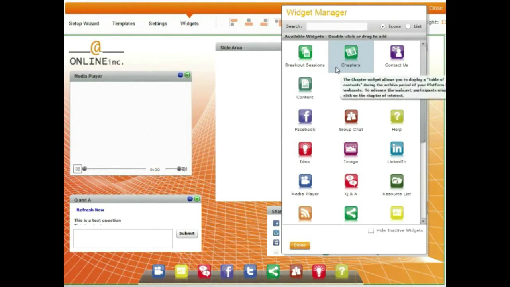Select the Image widget icon
This screenshot has width=510, height=287.
[351, 149]
